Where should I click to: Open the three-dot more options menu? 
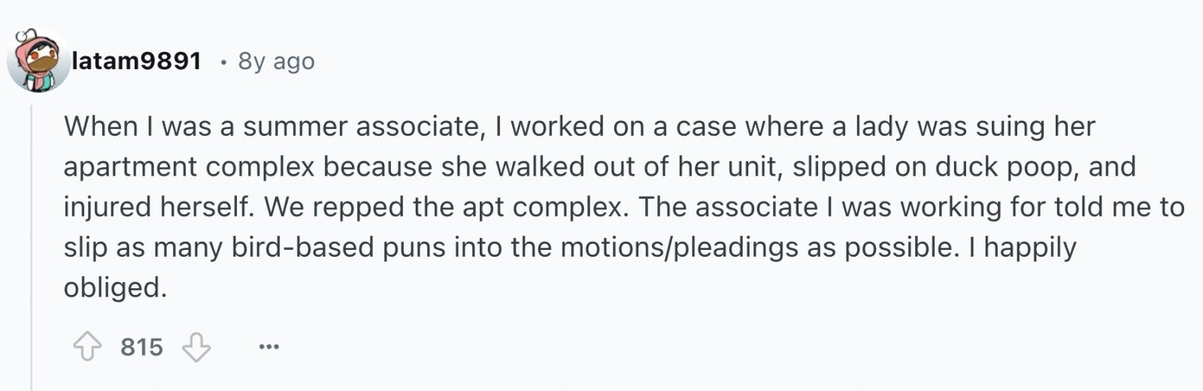[x=268, y=347]
